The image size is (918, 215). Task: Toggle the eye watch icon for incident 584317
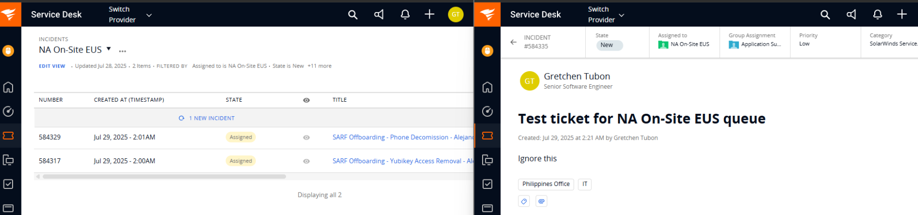pyautogui.click(x=306, y=161)
